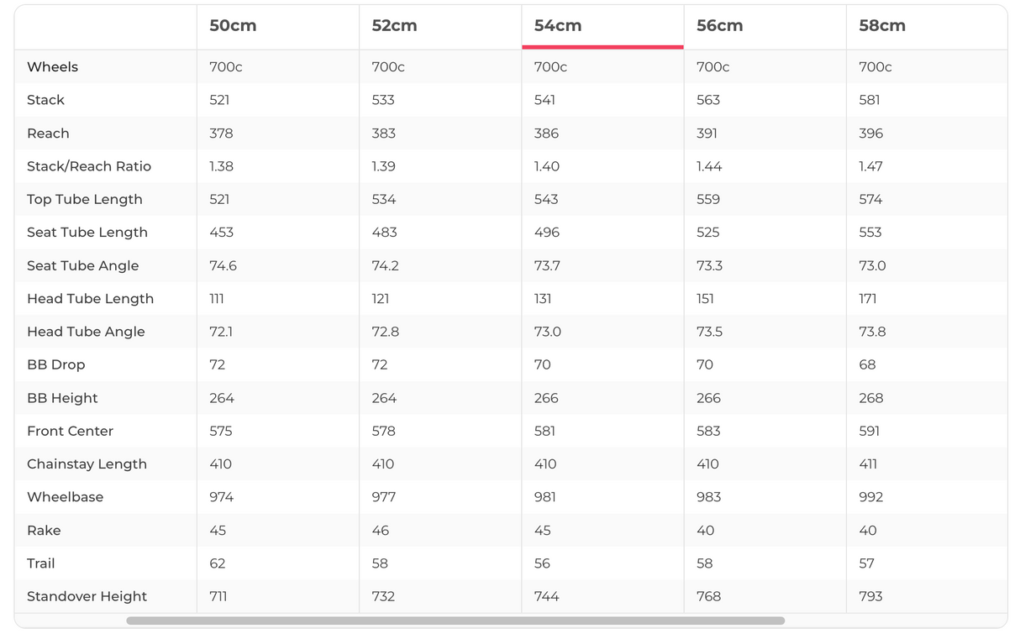This screenshot has width=1020, height=639.
Task: Click the 56cm BB Height value 266
Action: pyautogui.click(x=708, y=398)
